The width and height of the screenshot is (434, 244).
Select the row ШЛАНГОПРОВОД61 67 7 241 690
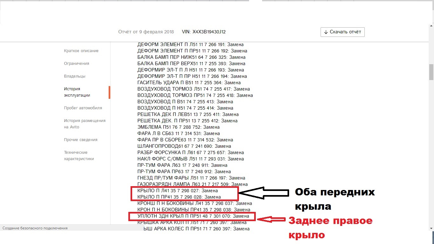(x=184, y=146)
